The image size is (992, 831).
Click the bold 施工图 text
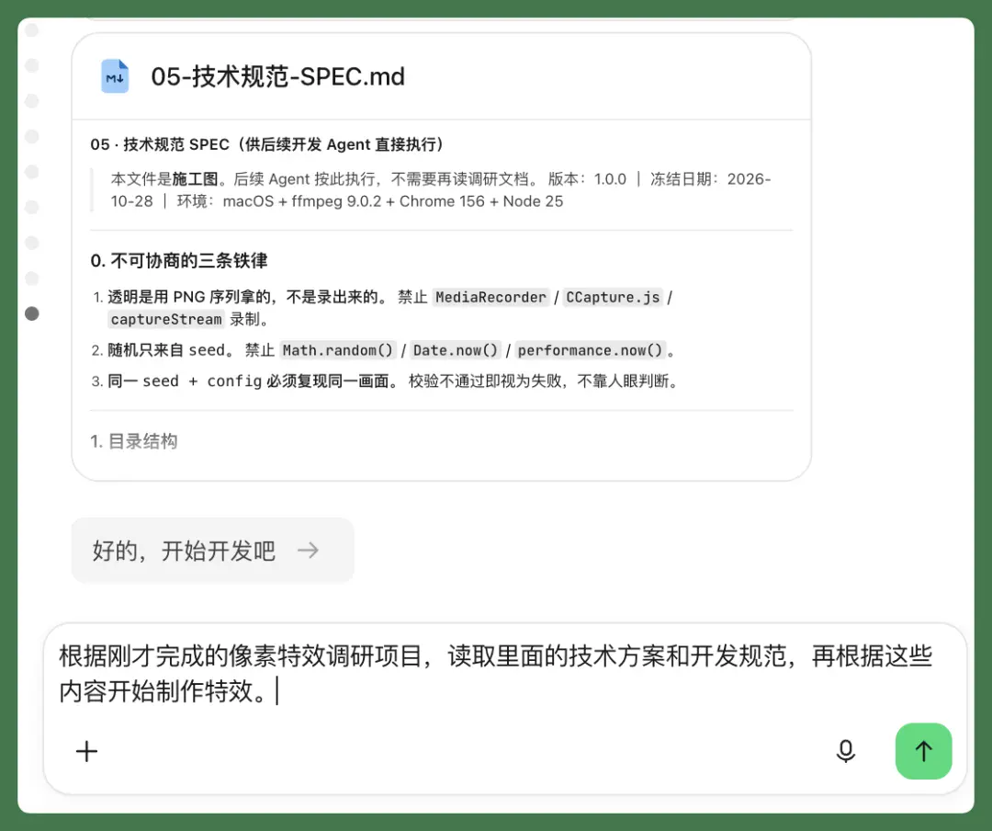195,179
